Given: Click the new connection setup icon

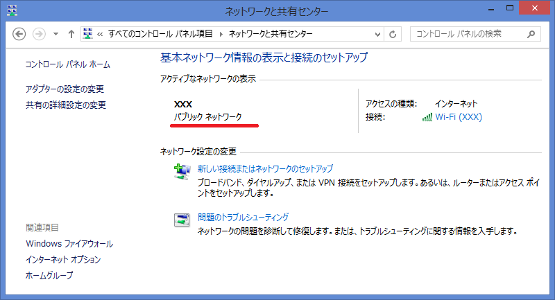Looking at the screenshot, I should pos(180,172).
